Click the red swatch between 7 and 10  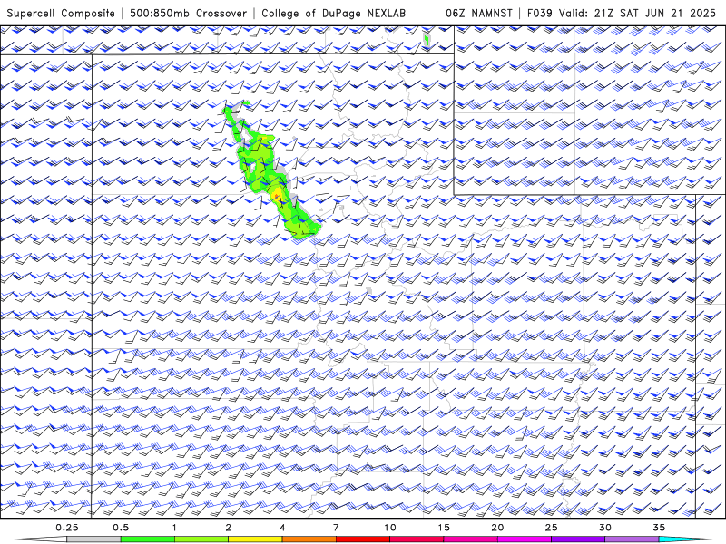[x=362, y=539]
